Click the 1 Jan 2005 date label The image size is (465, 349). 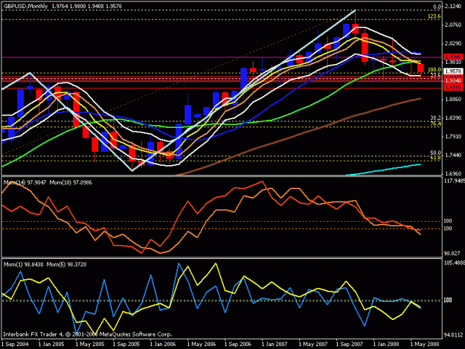click(52, 344)
